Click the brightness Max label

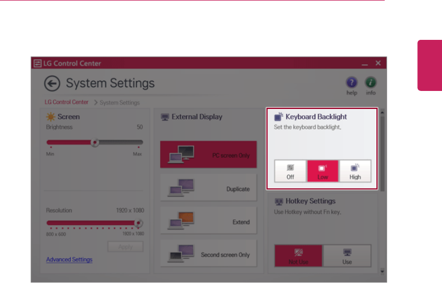[137, 154]
